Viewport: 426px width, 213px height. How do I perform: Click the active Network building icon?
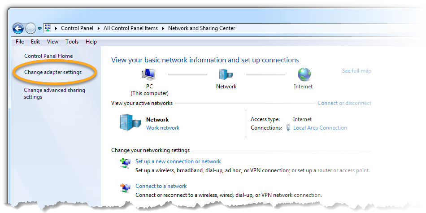click(x=130, y=122)
